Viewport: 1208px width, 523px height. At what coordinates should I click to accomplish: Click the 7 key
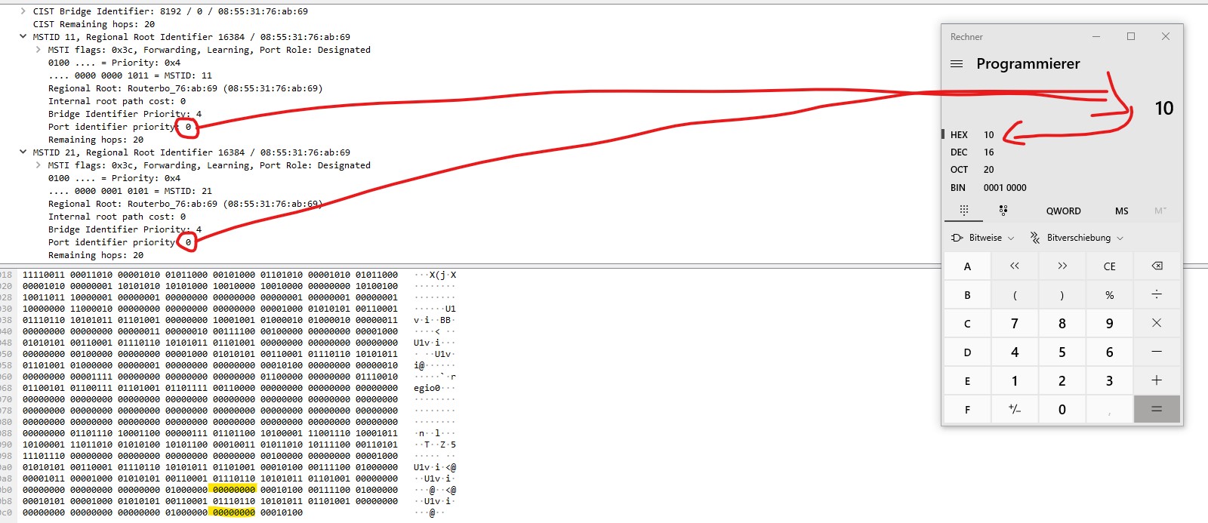click(x=1015, y=323)
